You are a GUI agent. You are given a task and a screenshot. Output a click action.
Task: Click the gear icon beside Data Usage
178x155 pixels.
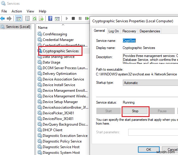point(40,62)
